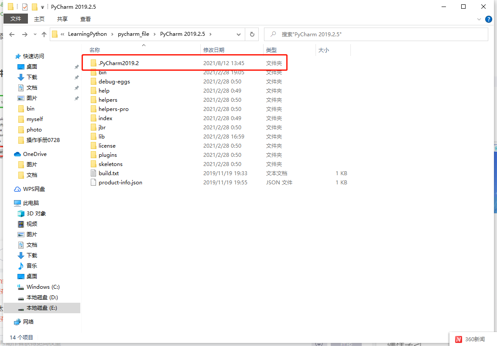Screen dimensions: 497x346
Task: Select the product-info.json file
Action: (120, 183)
